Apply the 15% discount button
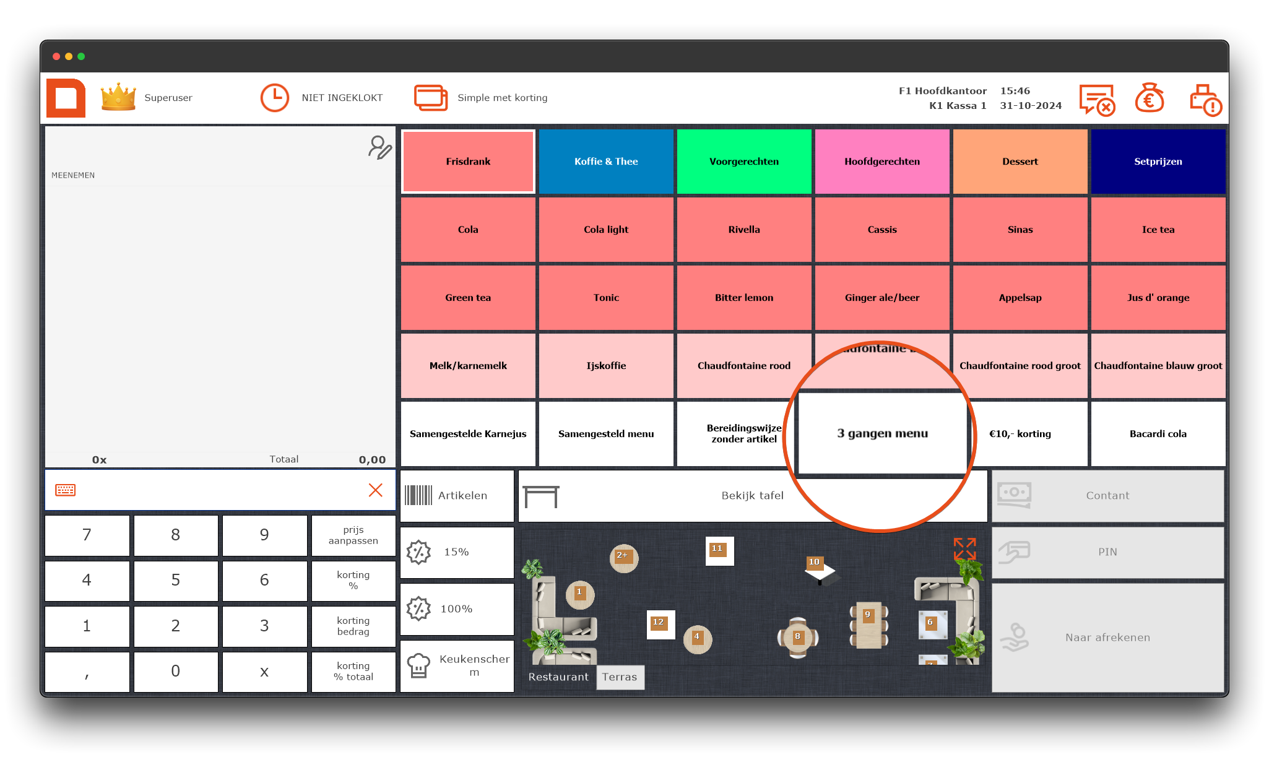1269x757 pixels. tap(457, 552)
